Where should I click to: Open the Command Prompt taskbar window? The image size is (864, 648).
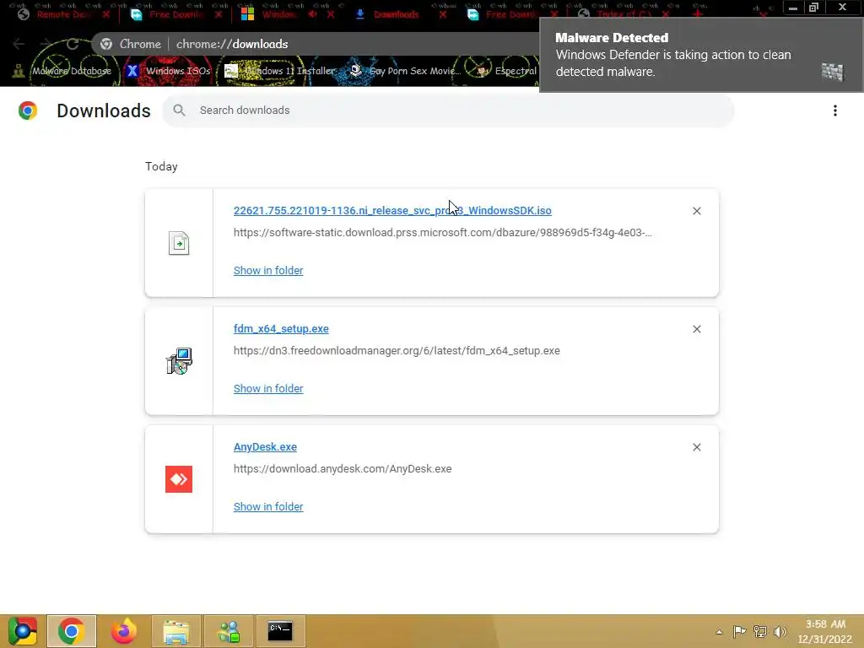pyautogui.click(x=280, y=631)
